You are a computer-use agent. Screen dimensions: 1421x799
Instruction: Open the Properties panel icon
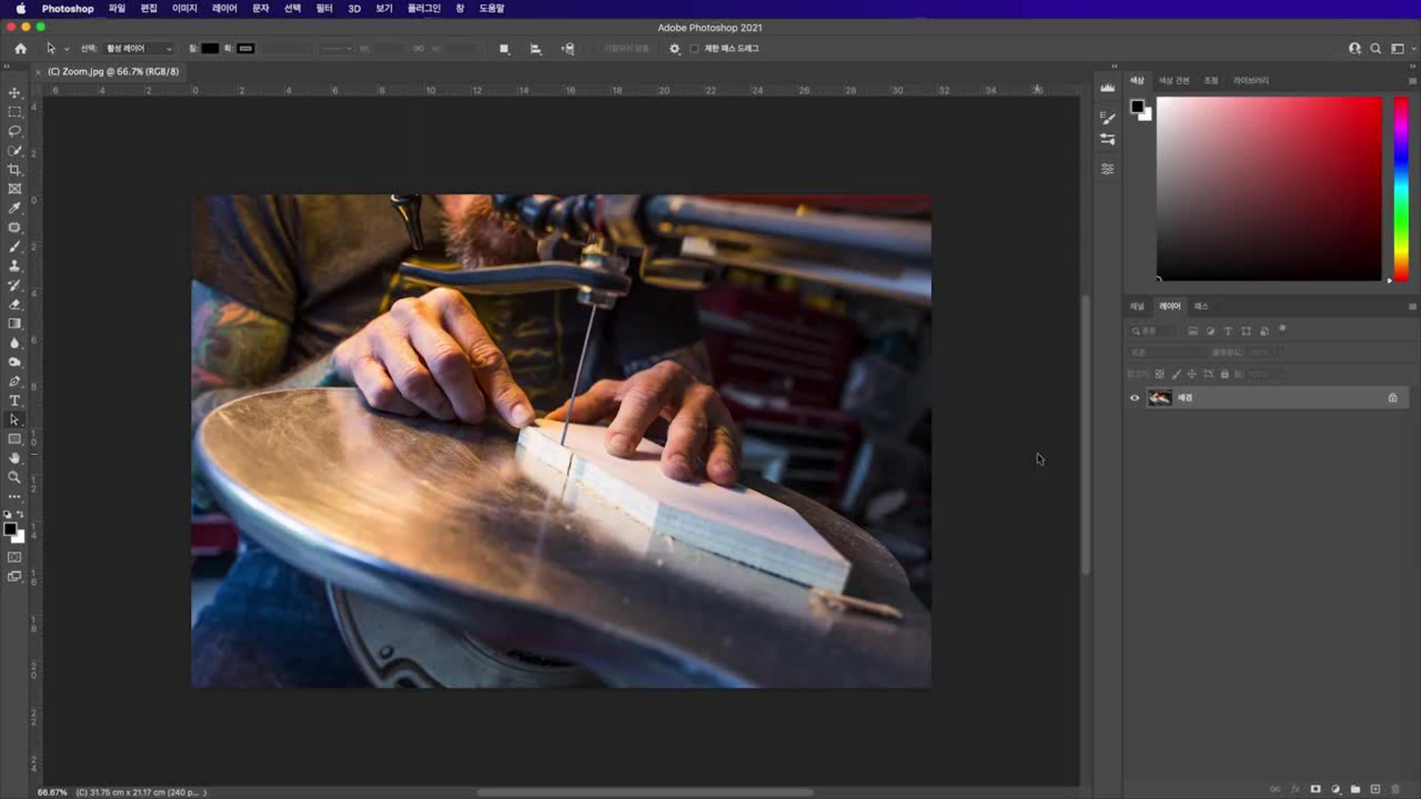pyautogui.click(x=1107, y=169)
